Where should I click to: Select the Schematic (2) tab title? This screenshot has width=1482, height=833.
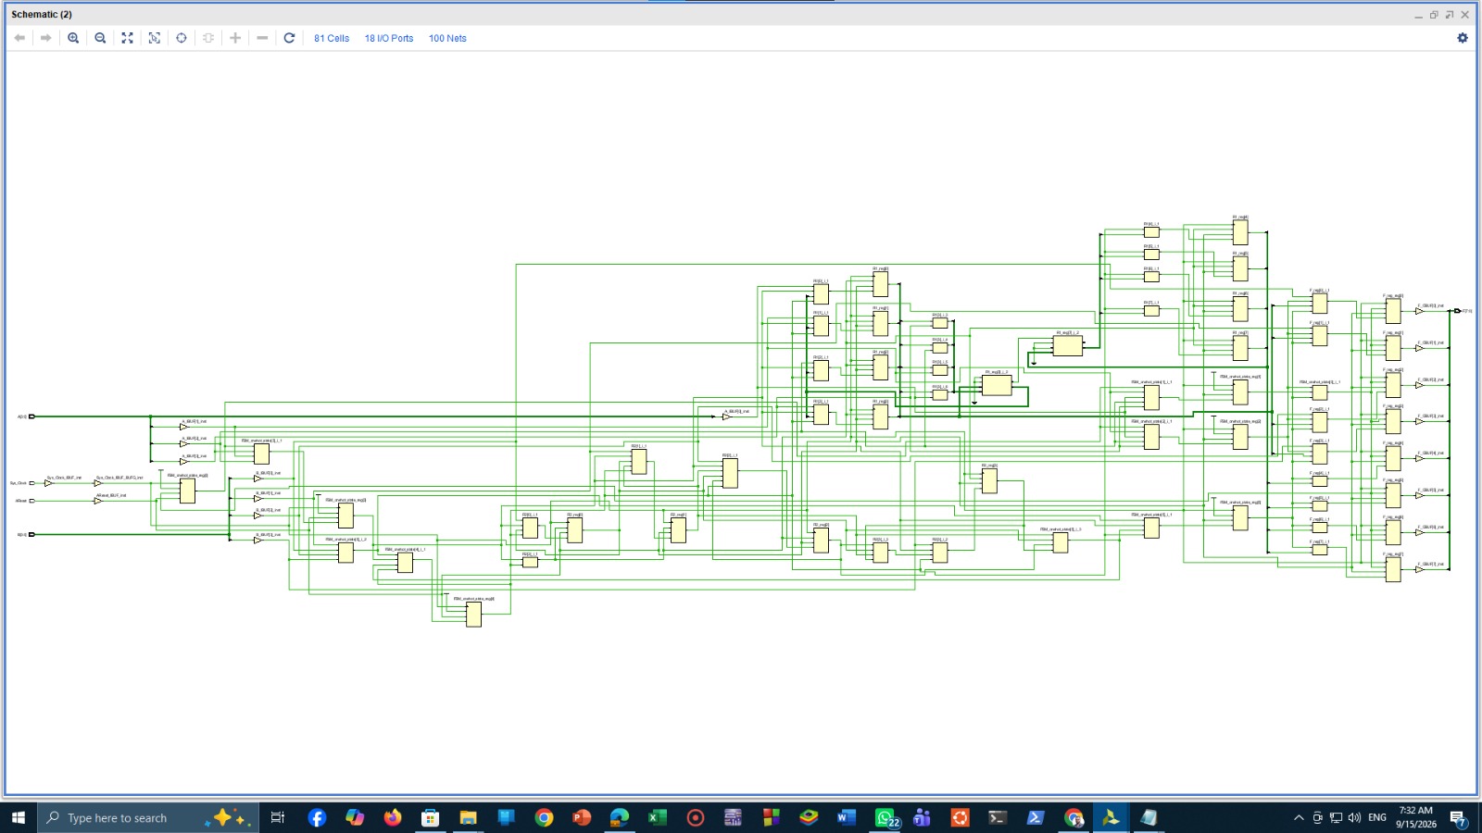(42, 14)
